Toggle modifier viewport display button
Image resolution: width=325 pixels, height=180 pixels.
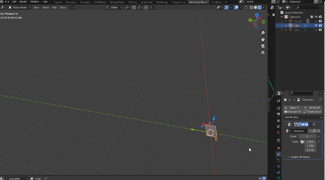[x=303, y=124]
